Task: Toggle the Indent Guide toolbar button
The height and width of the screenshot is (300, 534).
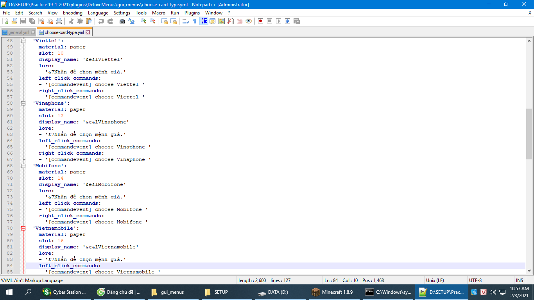Action: tap(204, 21)
